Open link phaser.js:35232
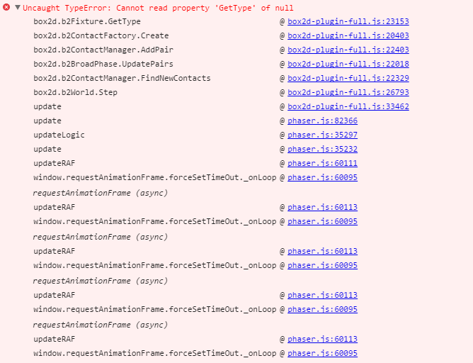 (x=322, y=149)
